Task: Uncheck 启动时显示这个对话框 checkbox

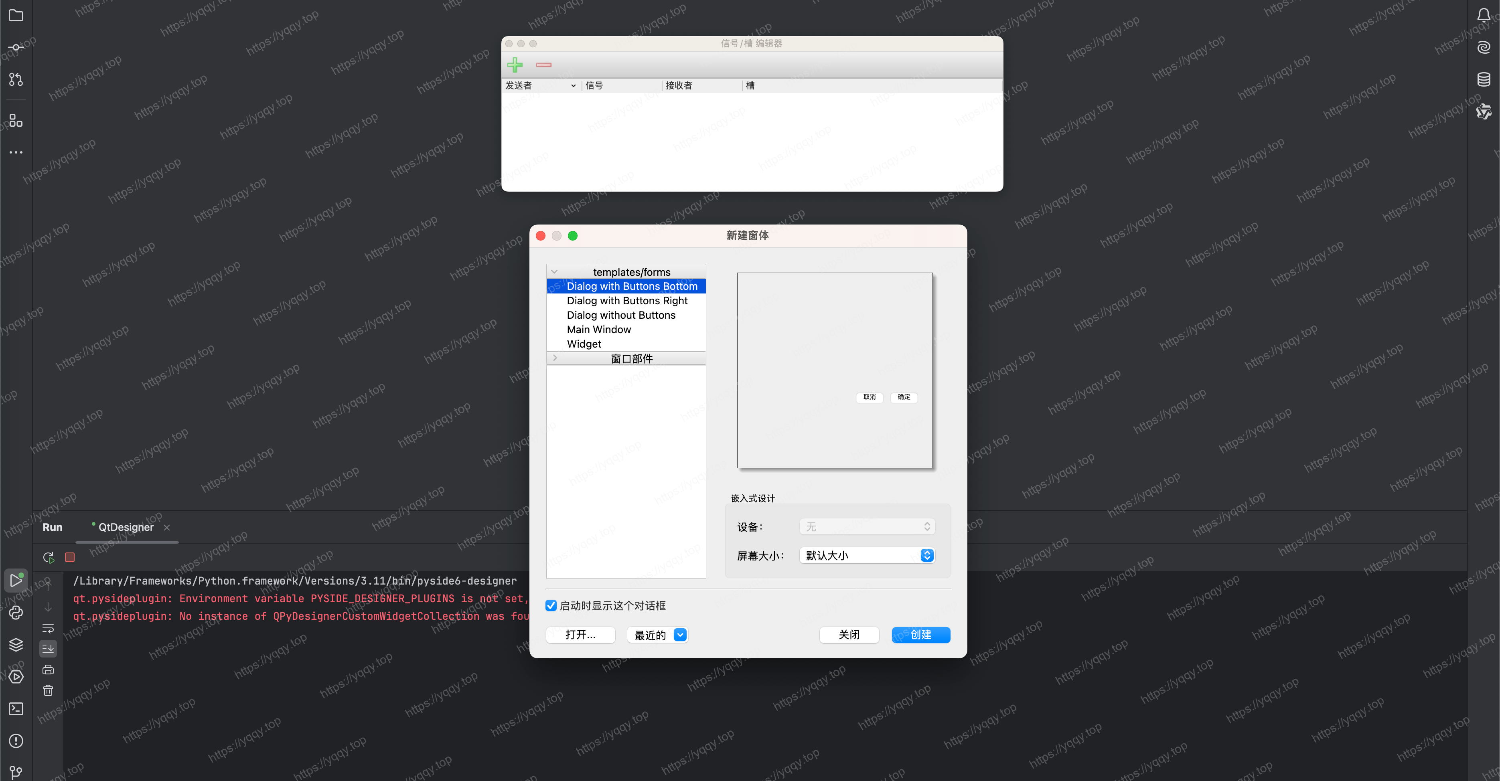Action: pyautogui.click(x=551, y=605)
